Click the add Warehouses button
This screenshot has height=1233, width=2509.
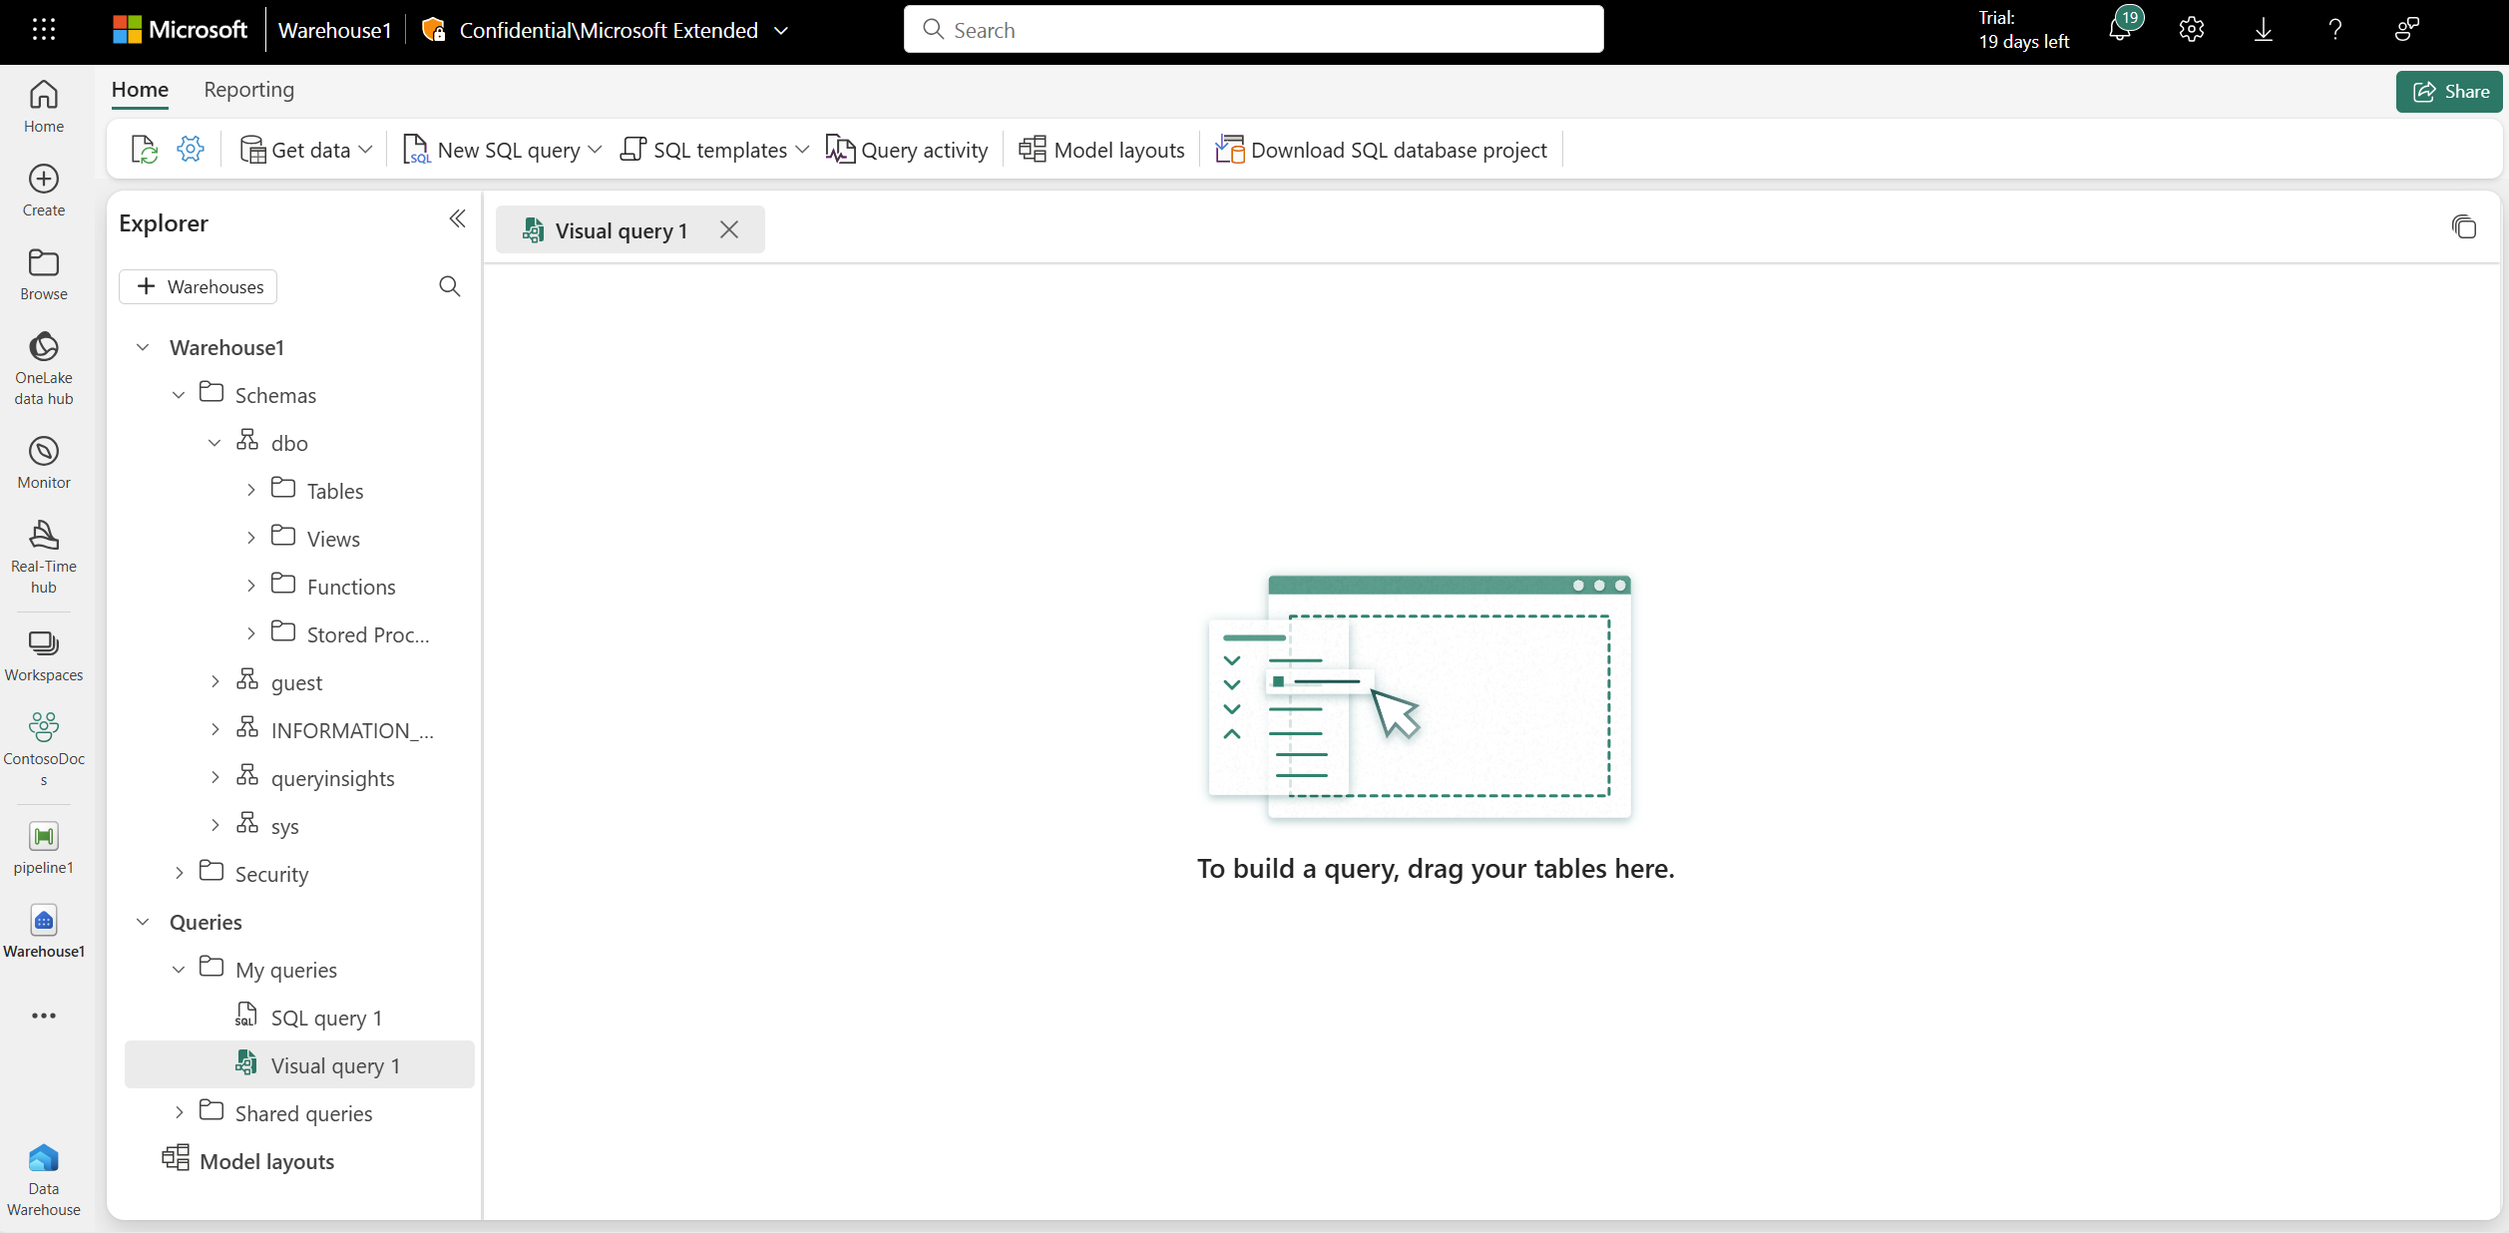(199, 287)
